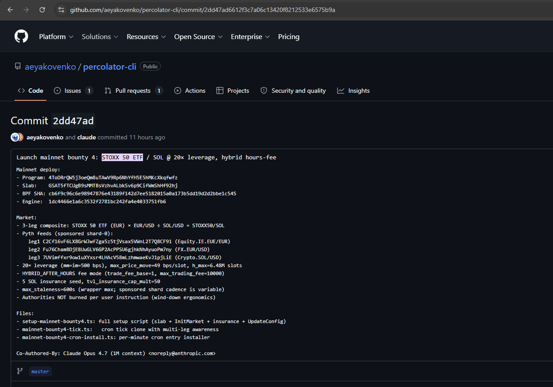Click the Slab address GSAT5fTCUgB9sMMTBsVzhvALbkSv6p9CifWmShHf92hj
This screenshot has width=553, height=387.
113,186
